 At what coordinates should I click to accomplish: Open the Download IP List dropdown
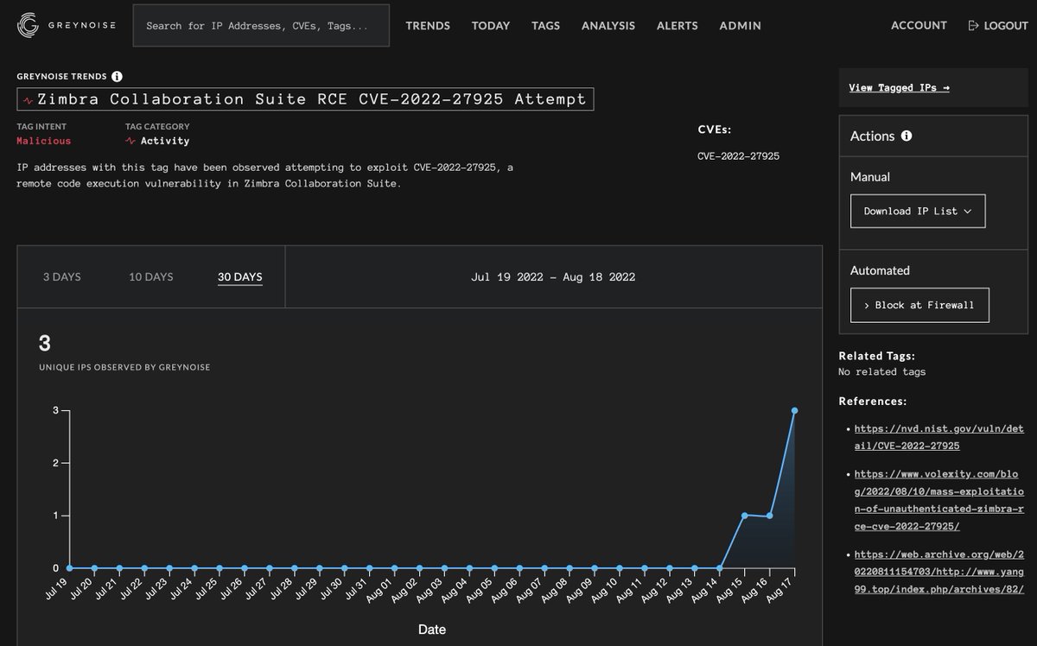(918, 211)
